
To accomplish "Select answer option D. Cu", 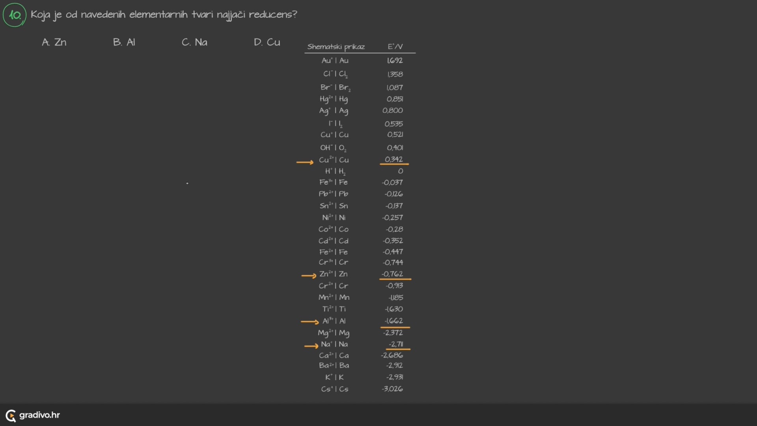I will coord(267,42).
